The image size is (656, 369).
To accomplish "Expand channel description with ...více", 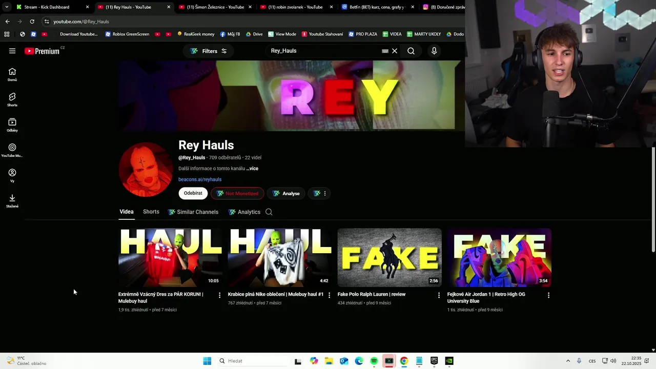I will (252, 169).
